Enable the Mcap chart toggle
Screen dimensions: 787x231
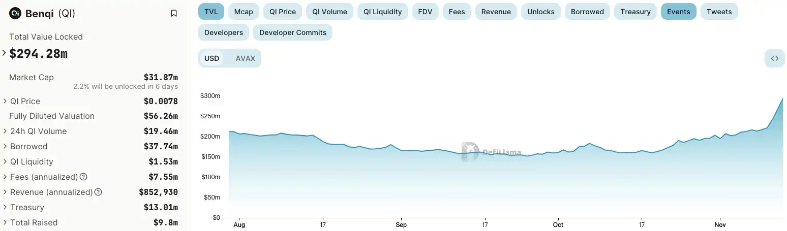(244, 12)
